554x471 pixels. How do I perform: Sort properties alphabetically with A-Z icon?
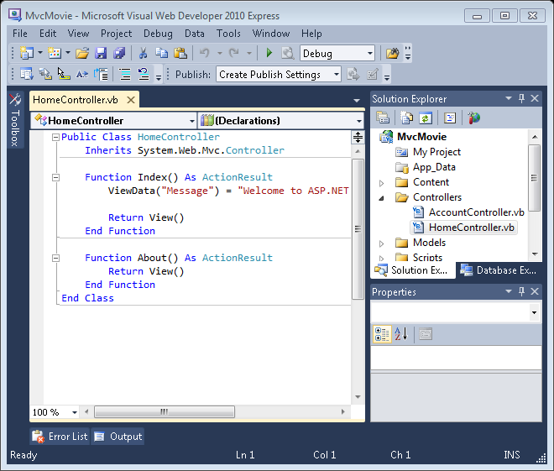(401, 334)
